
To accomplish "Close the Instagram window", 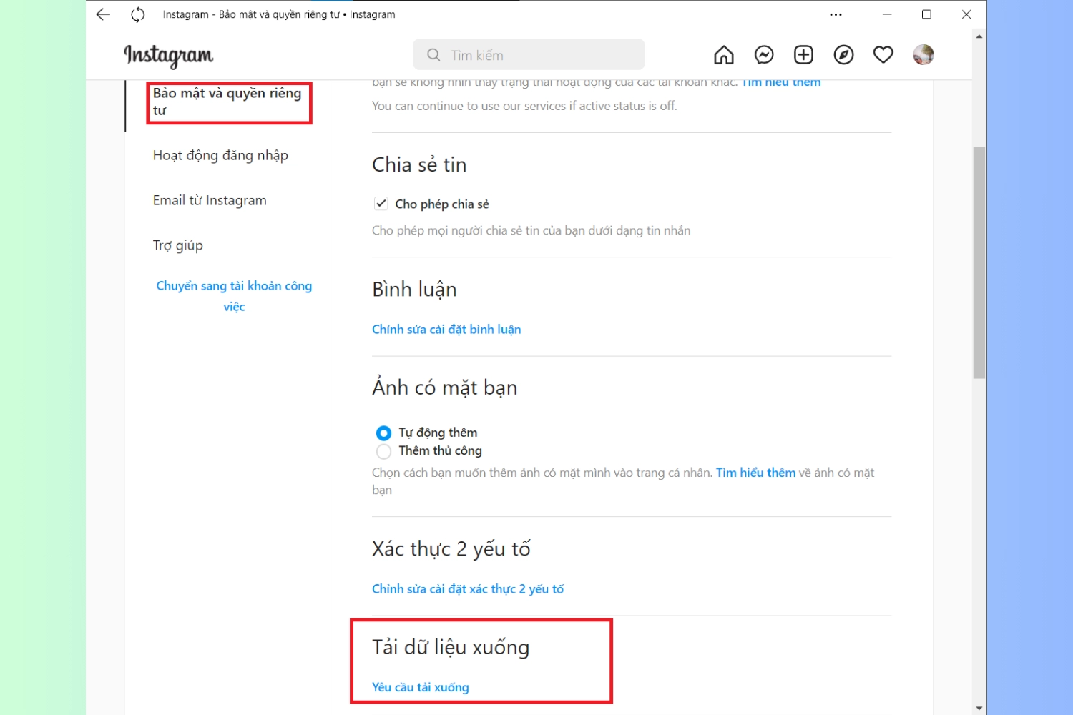I will pos(966,14).
